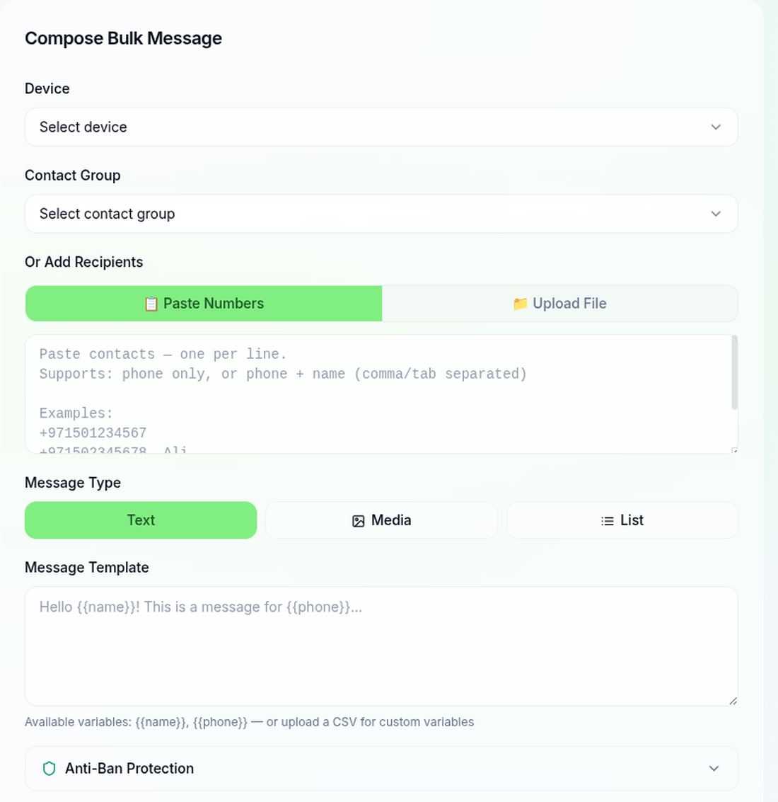Click the list icon on List button
This screenshot has height=802, width=778.
coord(608,521)
